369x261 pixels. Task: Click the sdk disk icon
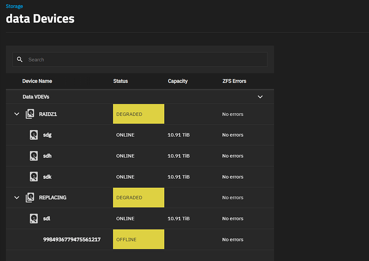click(34, 177)
